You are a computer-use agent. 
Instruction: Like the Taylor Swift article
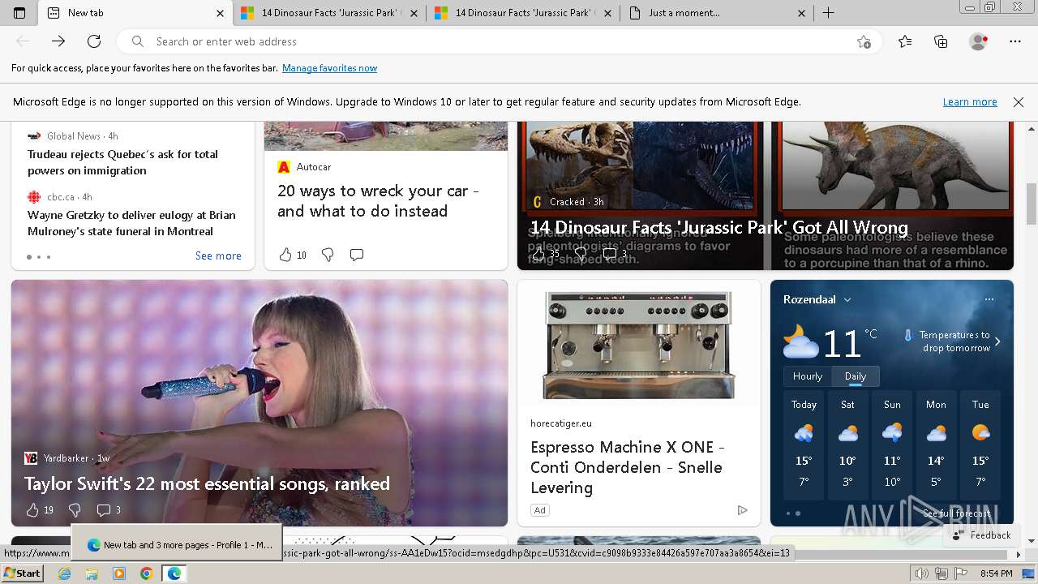(32, 510)
